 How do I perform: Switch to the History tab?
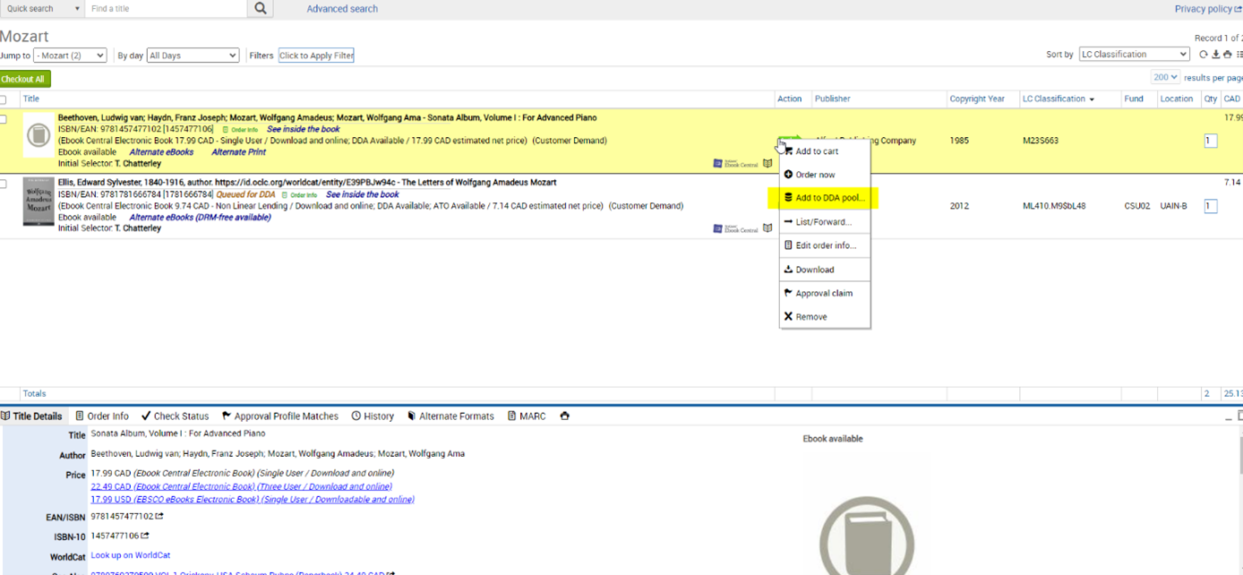pos(373,416)
